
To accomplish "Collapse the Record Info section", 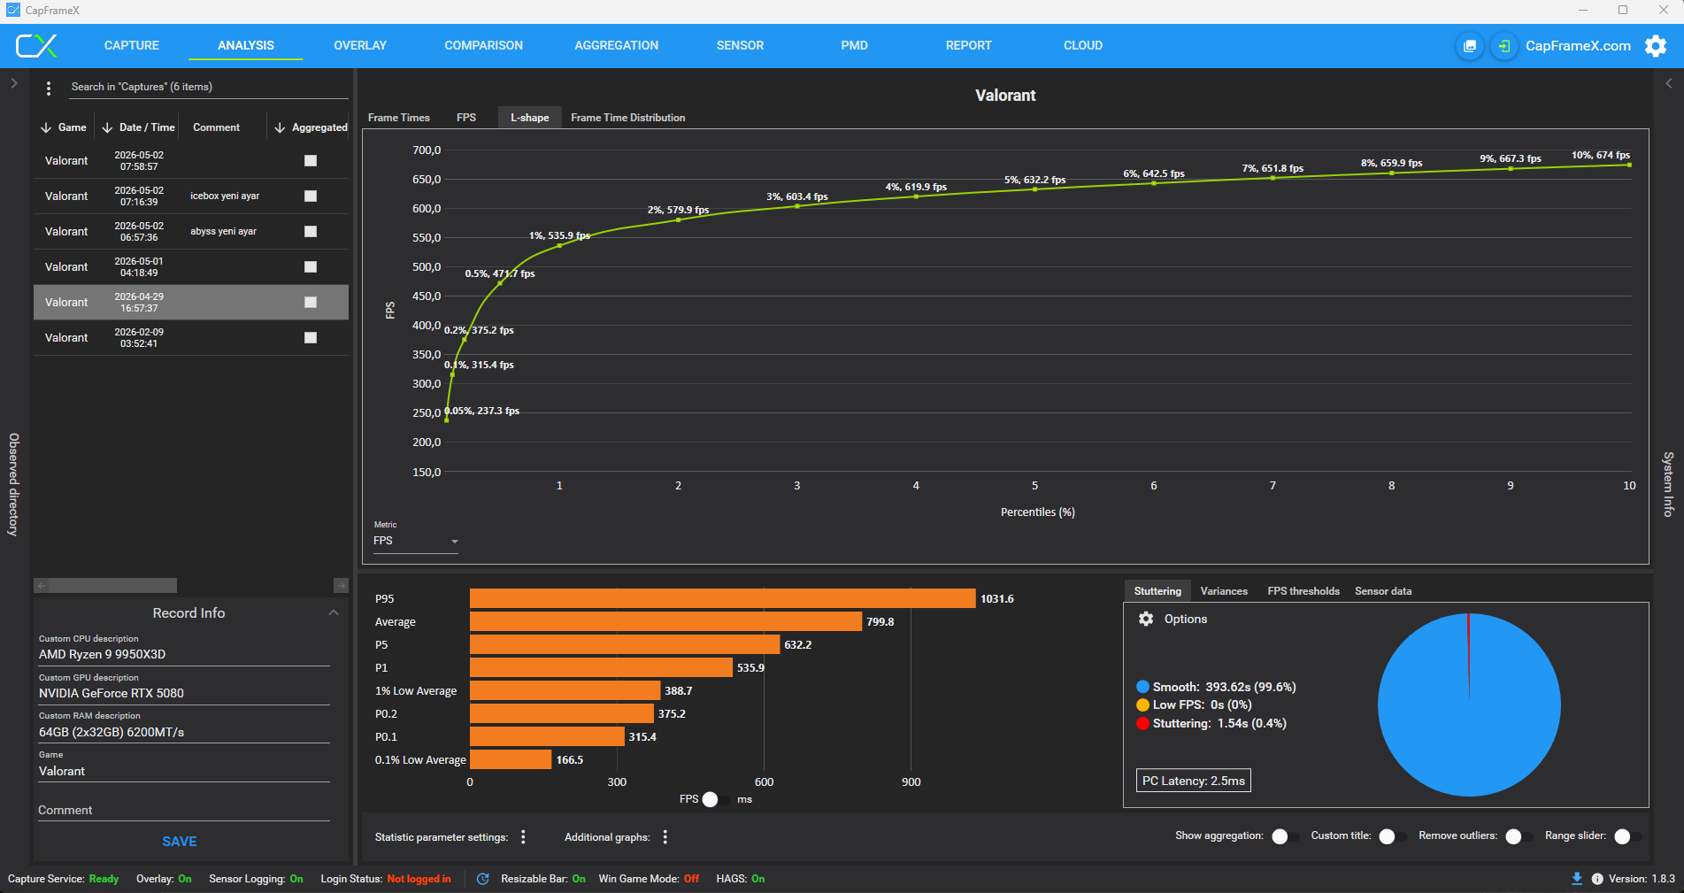I will coord(334,612).
